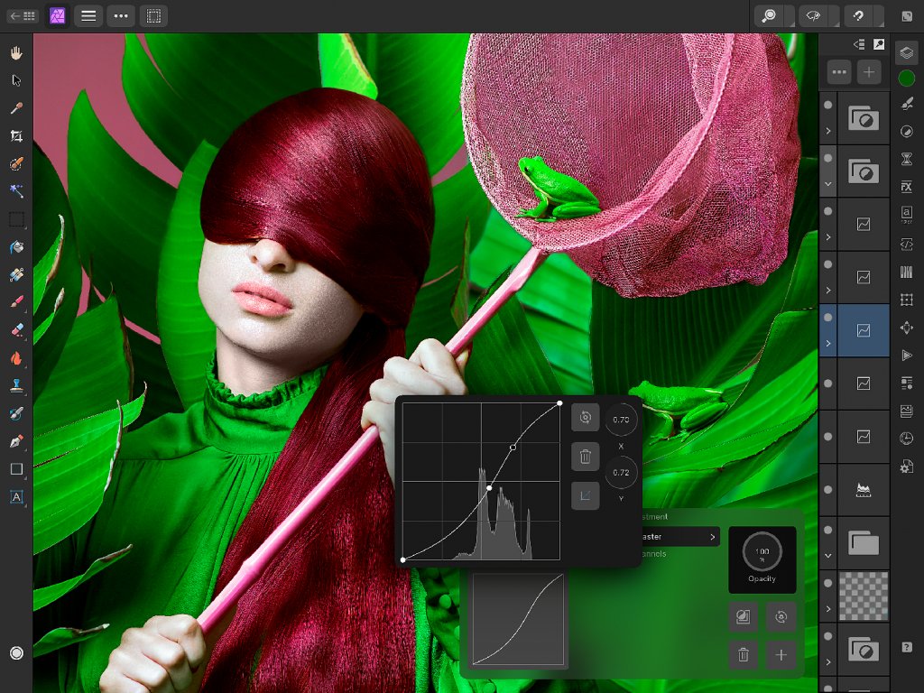This screenshot has width=924, height=693.
Task: Select the Frame Text tool
Action: pos(16,497)
